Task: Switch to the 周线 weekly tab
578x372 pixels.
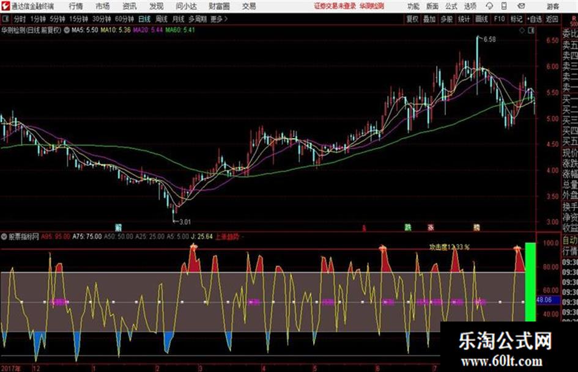Action: tap(161, 19)
